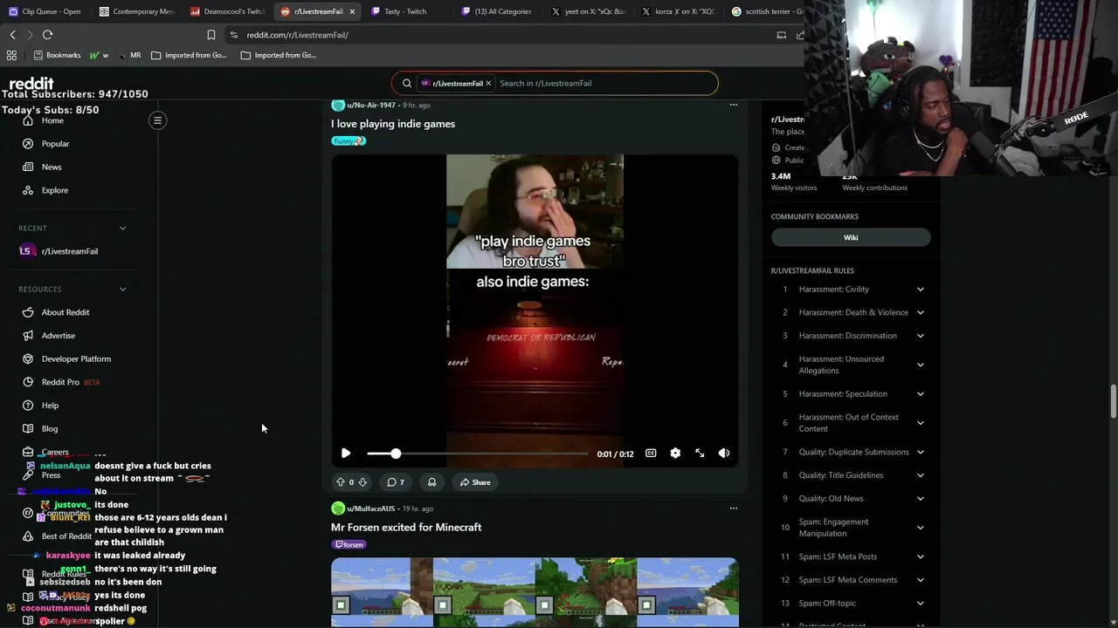The height and width of the screenshot is (628, 1118).
Task: Open r/LivestreamFail from Recent
Action: (69, 251)
